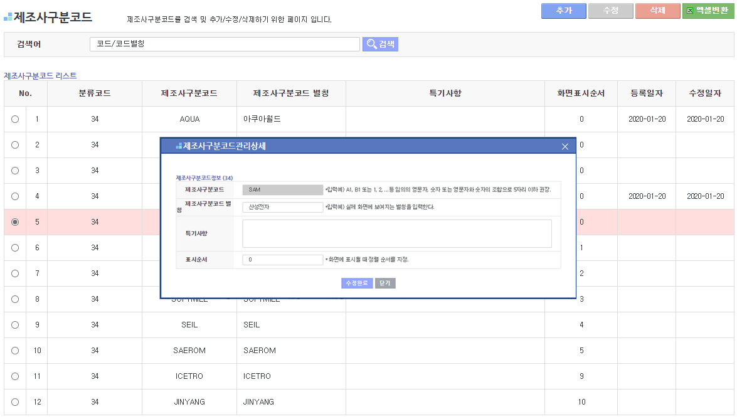737x419 pixels.
Task: Select radio button for row 9
Action: [15, 325]
